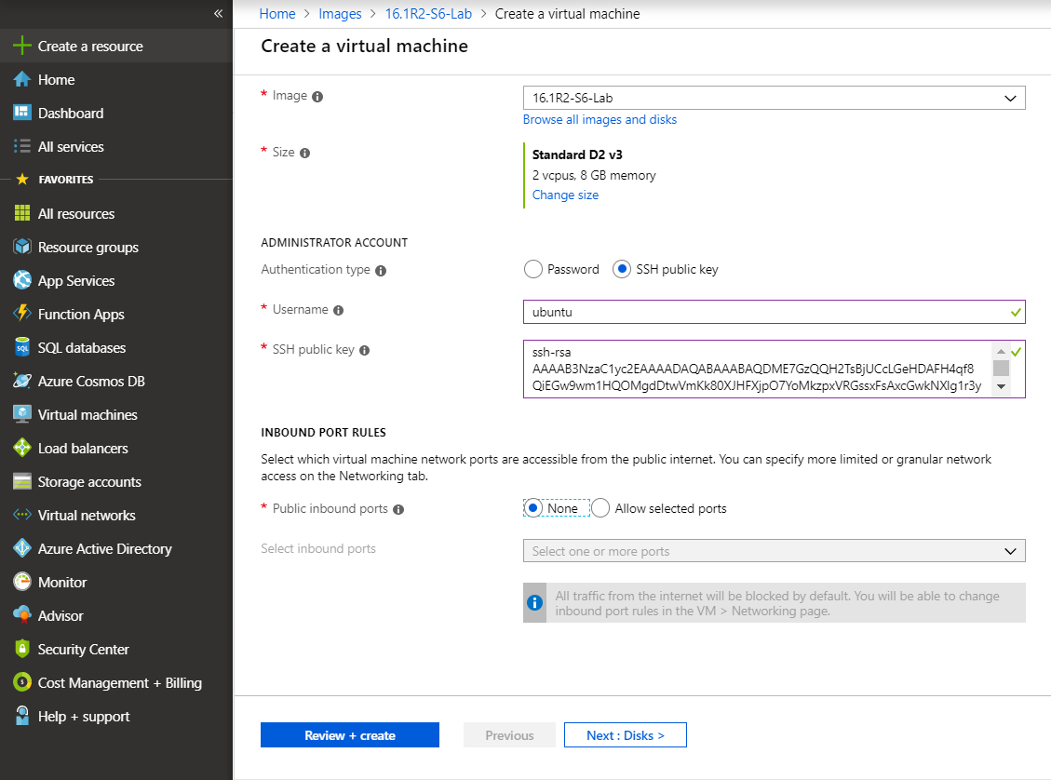Click the info icon next to Username

coord(339,310)
